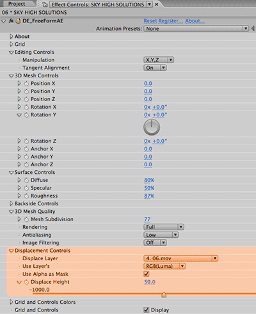Uncheck Use Alpha as Mask checkbox

click(147, 274)
